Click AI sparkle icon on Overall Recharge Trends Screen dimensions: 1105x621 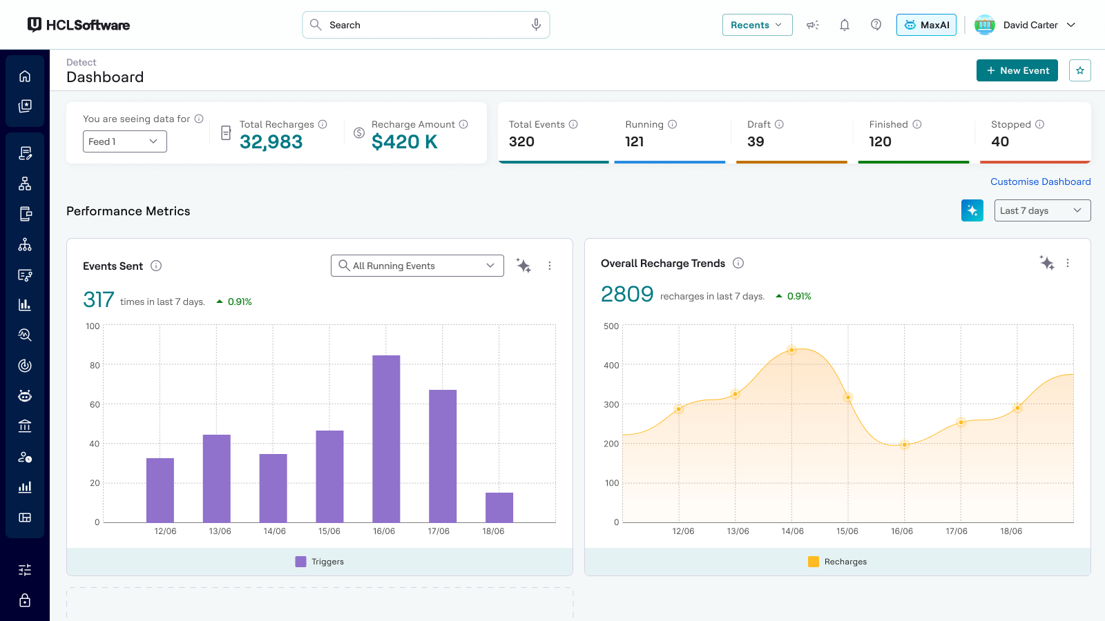(1047, 263)
